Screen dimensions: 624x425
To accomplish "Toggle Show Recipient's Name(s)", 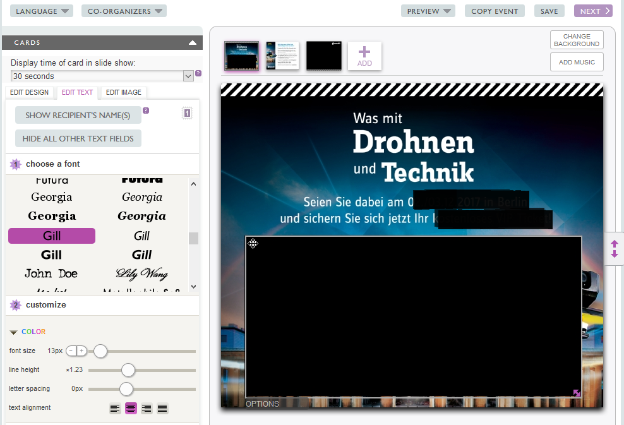I will click(78, 115).
